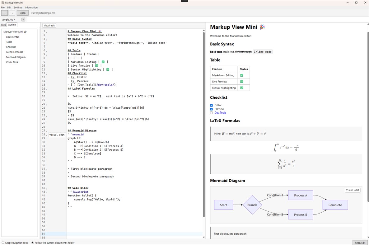Click Visual edit button beside line 28
Image resolution: width=369 pixels, height=245 pixels.
point(57,135)
